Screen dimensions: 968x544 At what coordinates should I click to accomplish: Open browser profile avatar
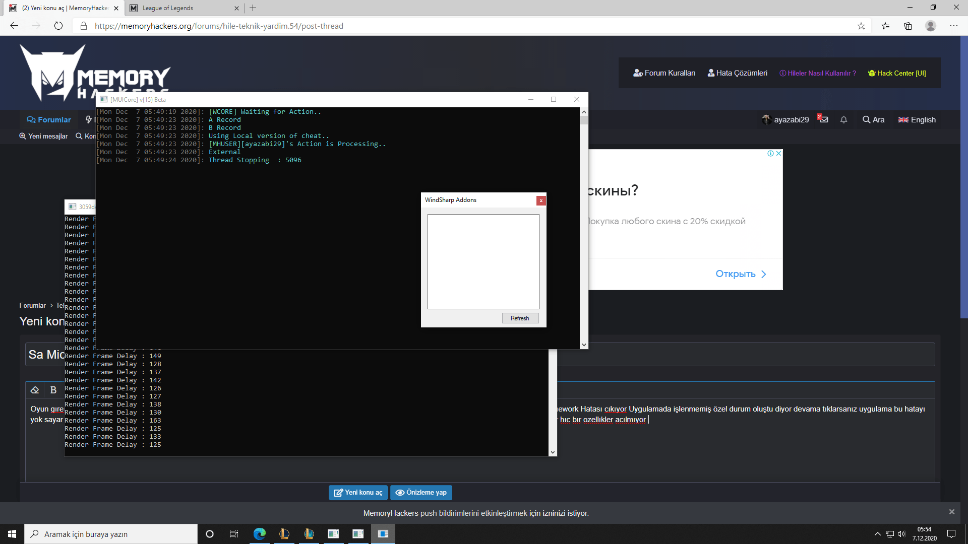tap(931, 26)
